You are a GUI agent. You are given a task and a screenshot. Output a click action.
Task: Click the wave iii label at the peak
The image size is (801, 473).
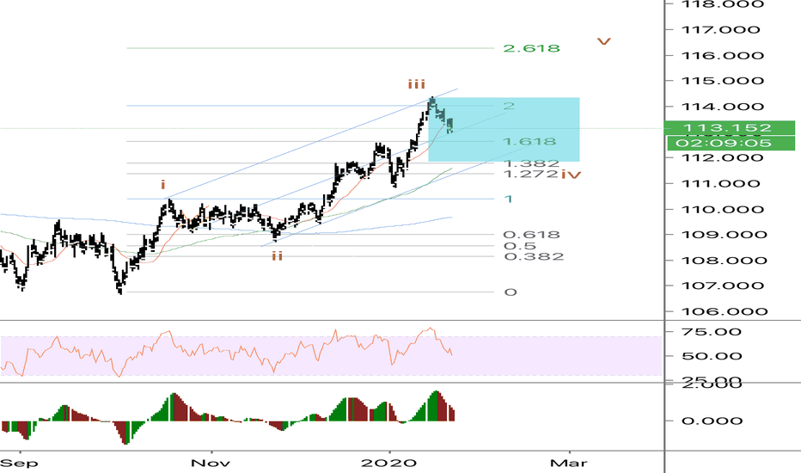coord(417,83)
